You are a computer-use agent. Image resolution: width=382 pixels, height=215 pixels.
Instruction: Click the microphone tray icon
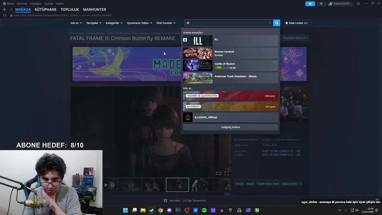pos(346,210)
